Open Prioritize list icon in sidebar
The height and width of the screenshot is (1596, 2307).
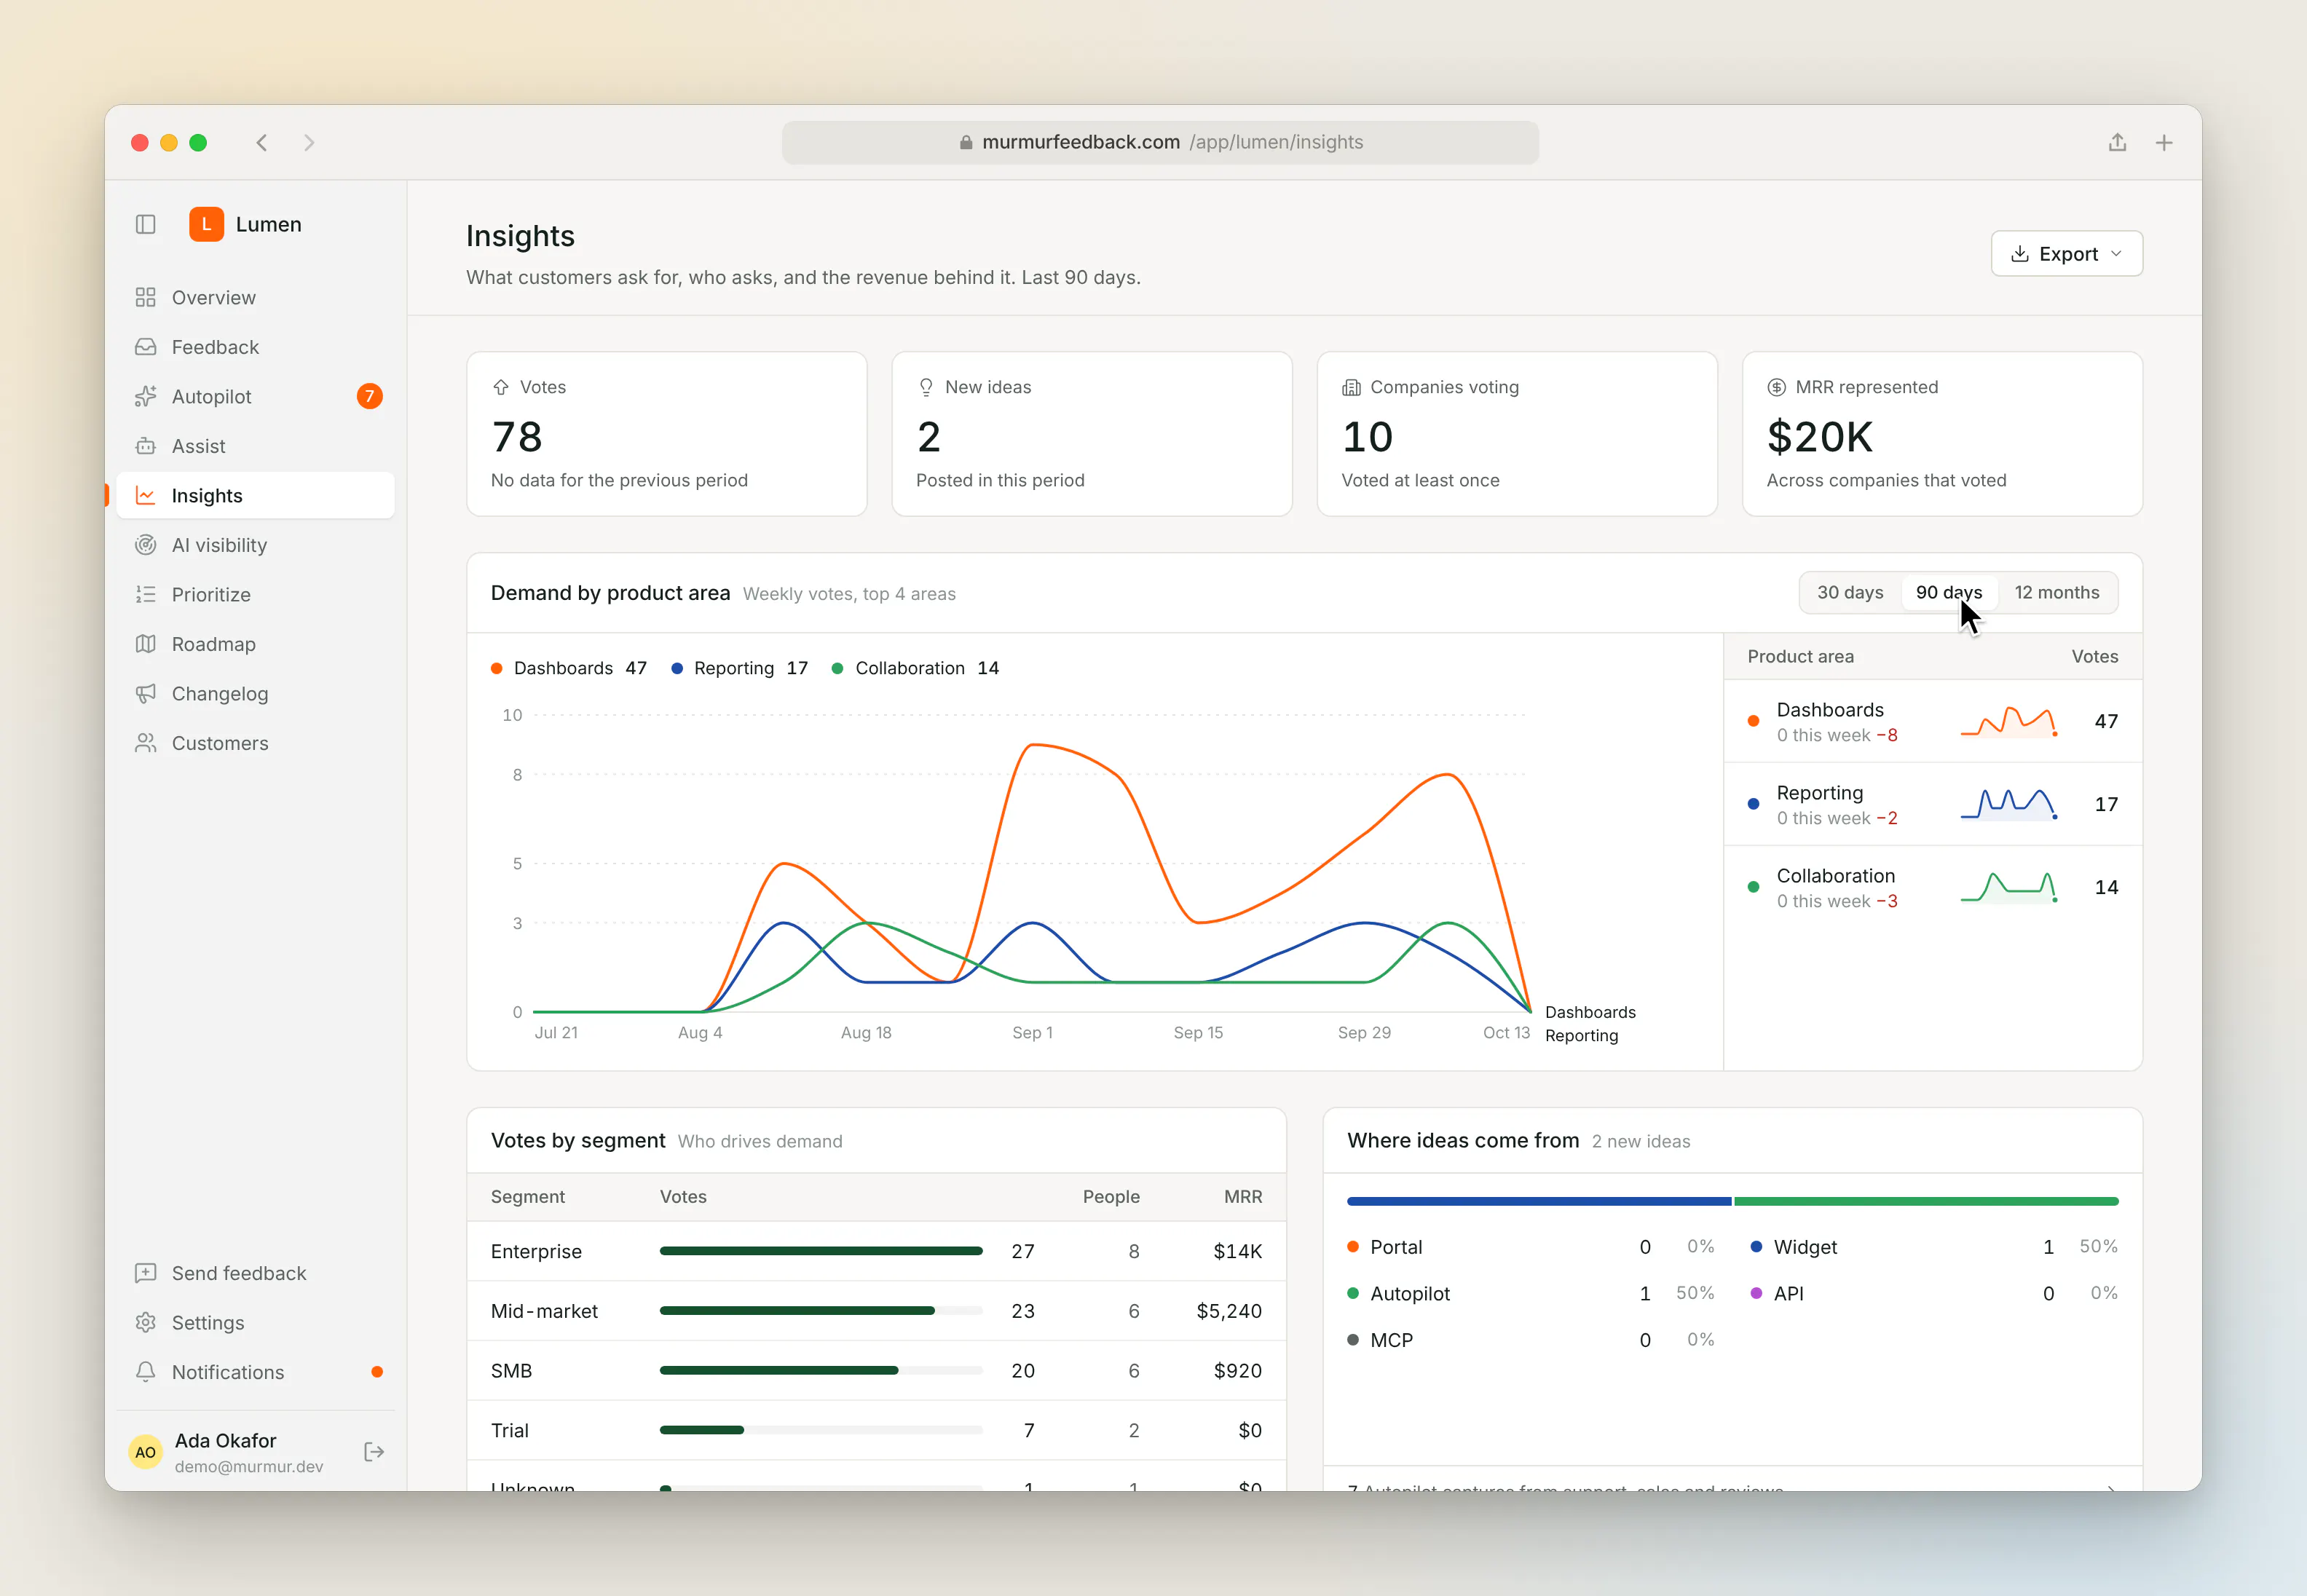pyautogui.click(x=146, y=594)
